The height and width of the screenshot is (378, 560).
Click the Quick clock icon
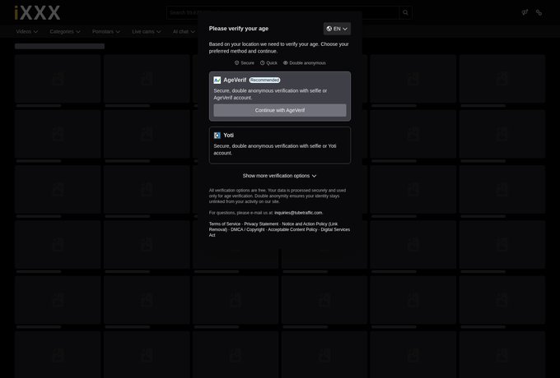pos(263,62)
